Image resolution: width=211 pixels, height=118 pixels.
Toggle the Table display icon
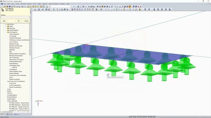pyautogui.click(x=44, y=7)
